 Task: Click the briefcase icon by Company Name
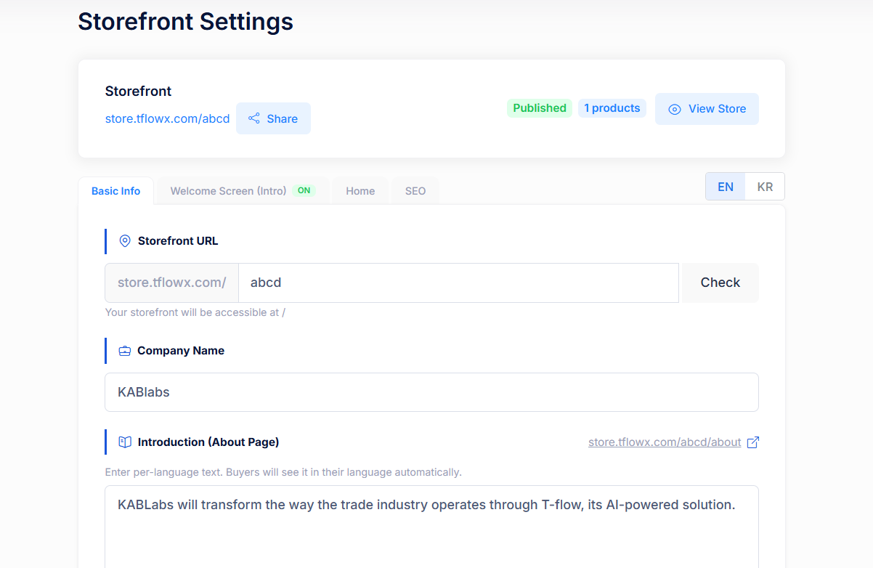tap(125, 351)
